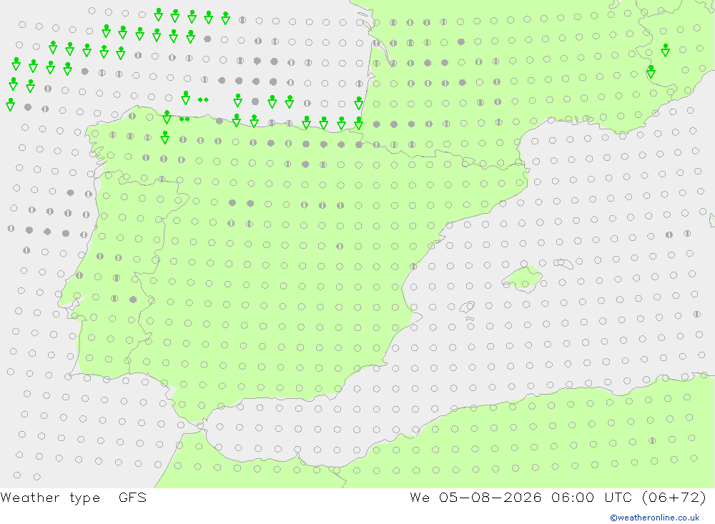Click the "GFS" model label

click(x=132, y=498)
